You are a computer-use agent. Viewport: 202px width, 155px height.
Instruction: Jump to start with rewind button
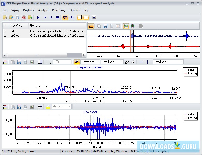tap(39, 17)
